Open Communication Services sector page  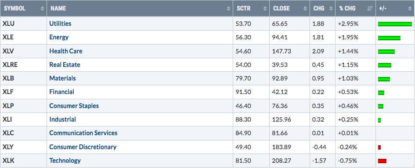pyautogui.click(x=83, y=133)
